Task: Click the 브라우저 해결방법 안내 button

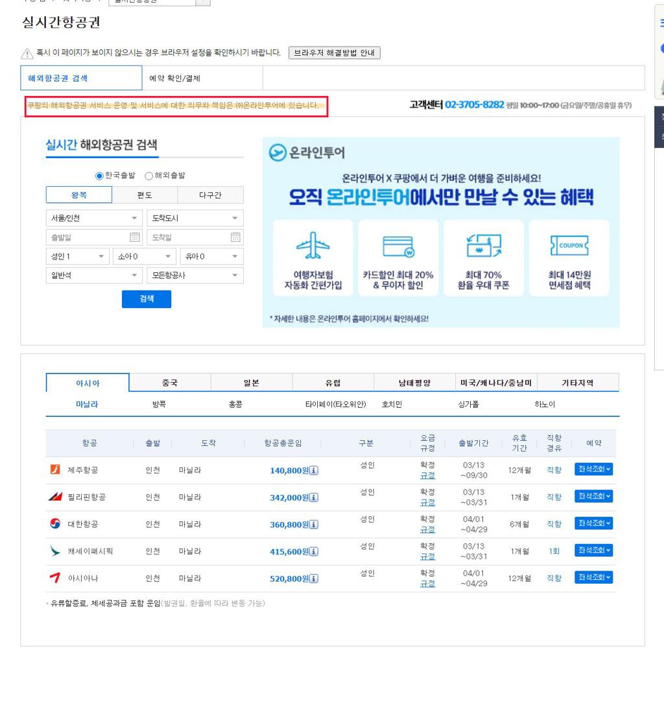Action: click(335, 53)
